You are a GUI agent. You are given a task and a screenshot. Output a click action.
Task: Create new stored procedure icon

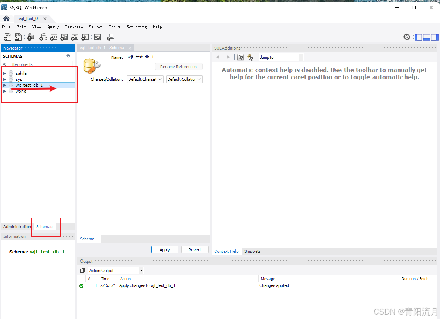click(75, 37)
